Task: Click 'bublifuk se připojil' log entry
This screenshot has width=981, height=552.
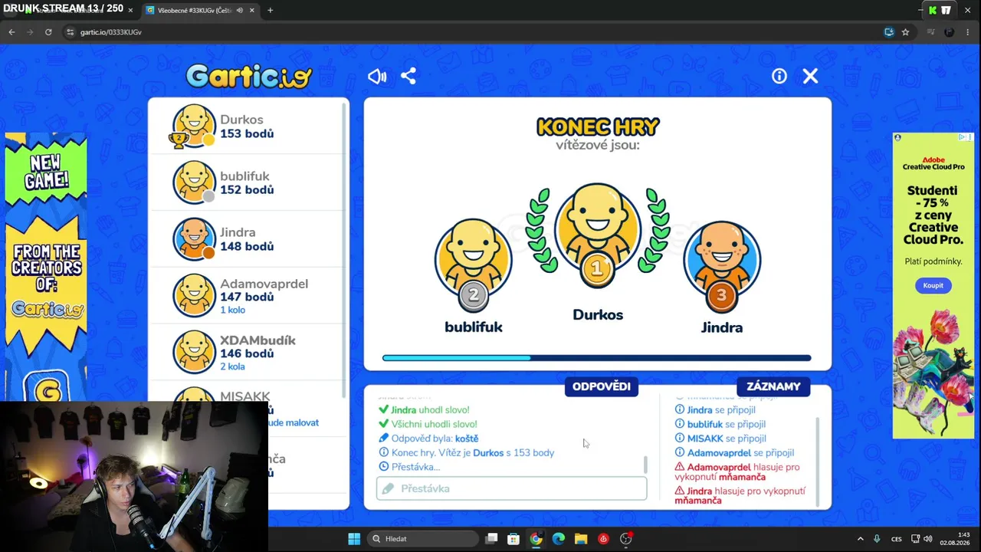Action: tap(720, 424)
